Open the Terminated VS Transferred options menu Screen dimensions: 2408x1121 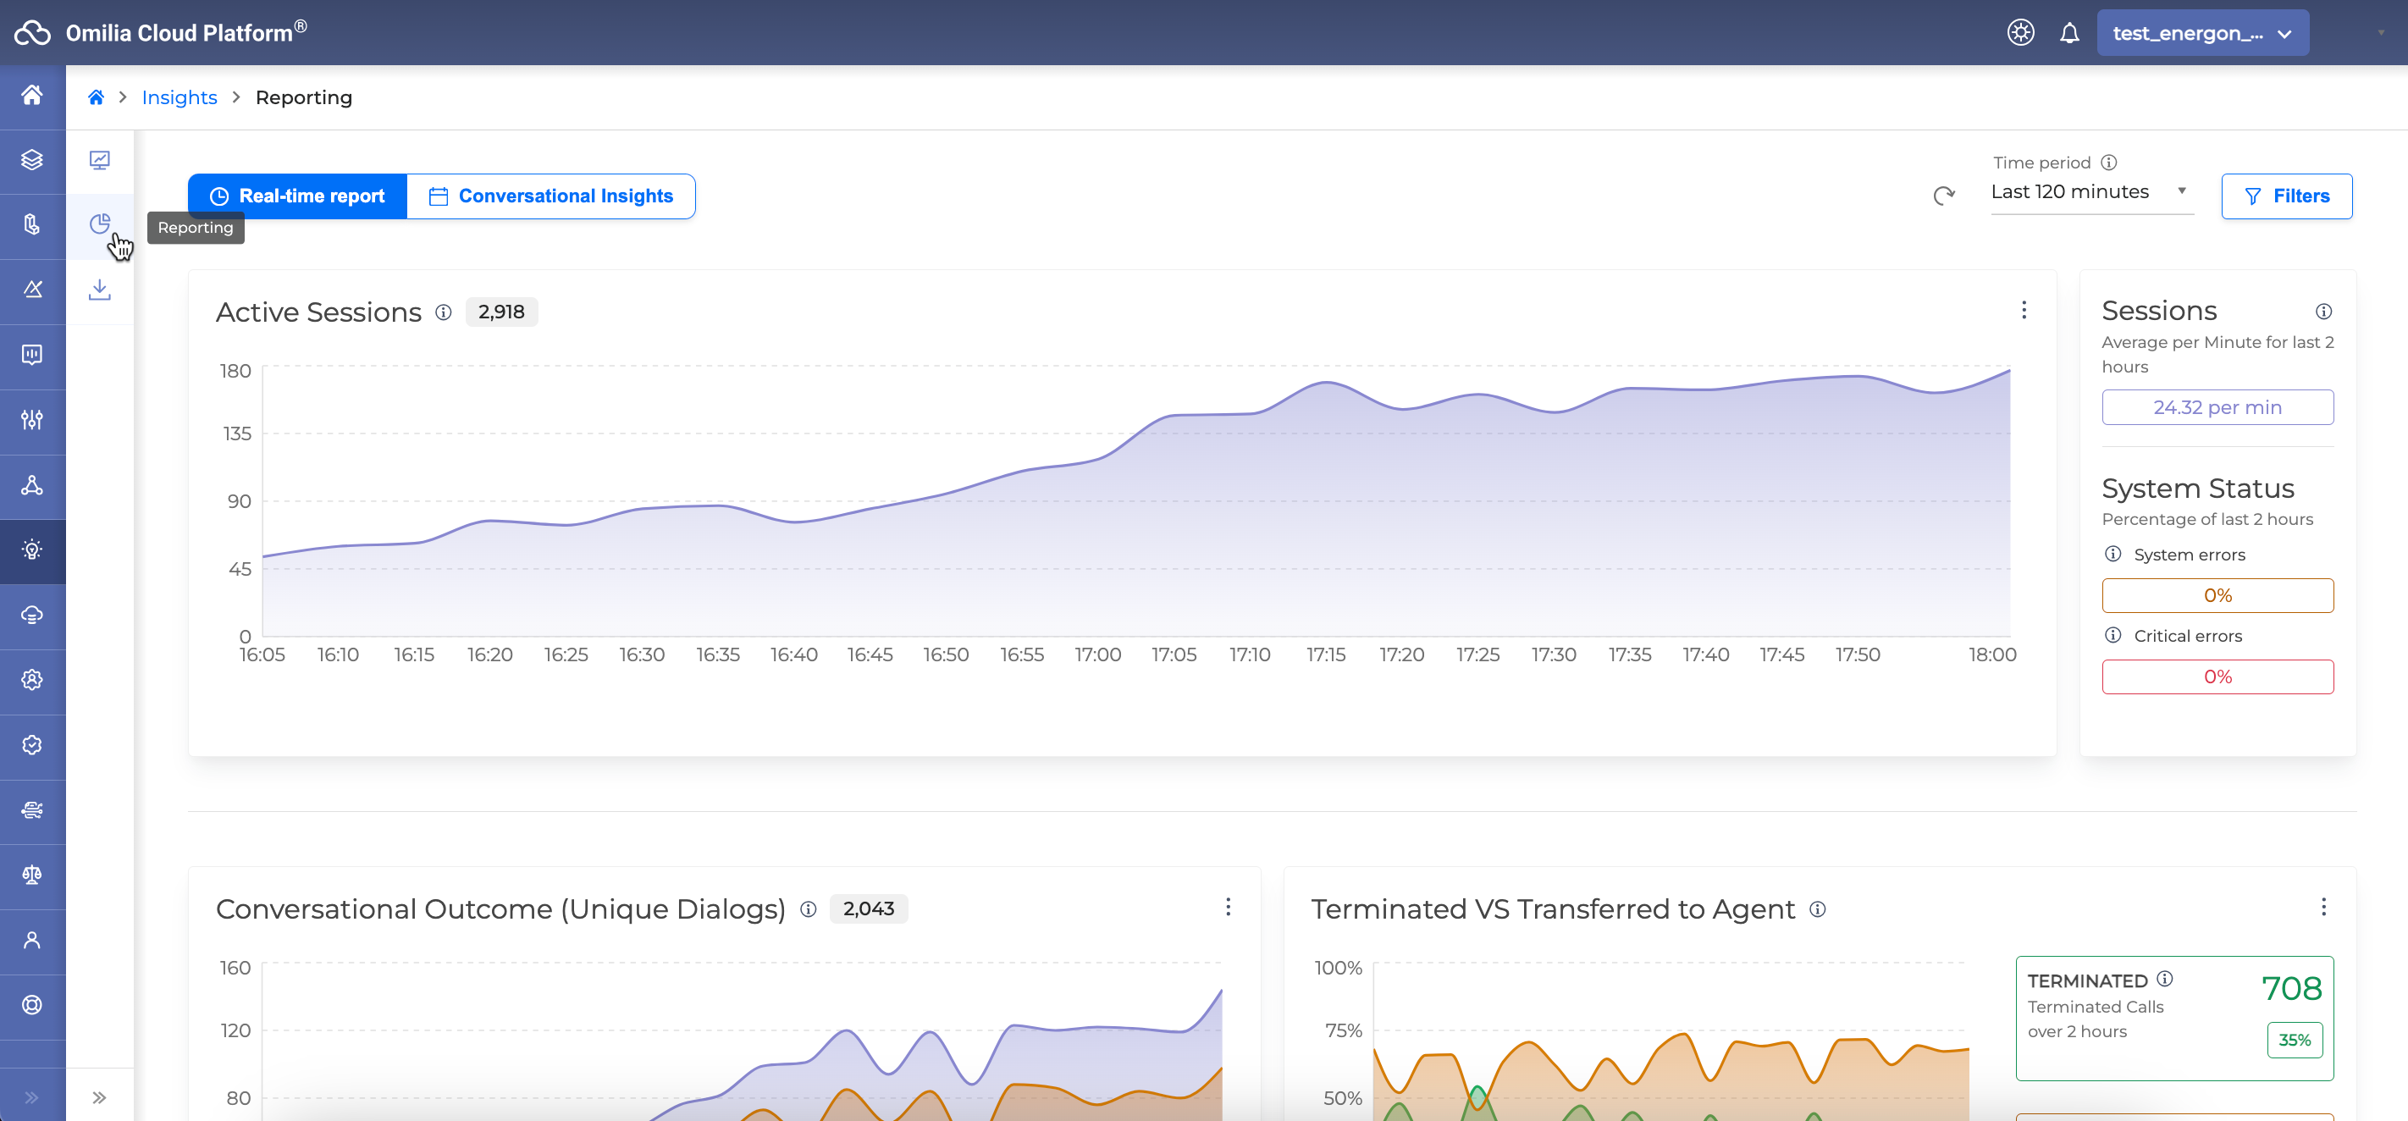point(2323,907)
